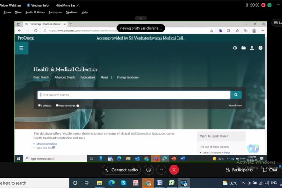Click the Task View taskbar icon
Viewport: 282px width, 188px height.
click(x=87, y=183)
